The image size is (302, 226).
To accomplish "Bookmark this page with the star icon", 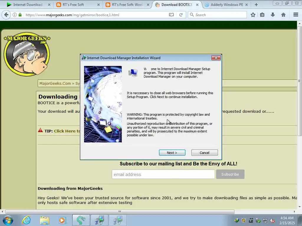I will (x=253, y=15).
